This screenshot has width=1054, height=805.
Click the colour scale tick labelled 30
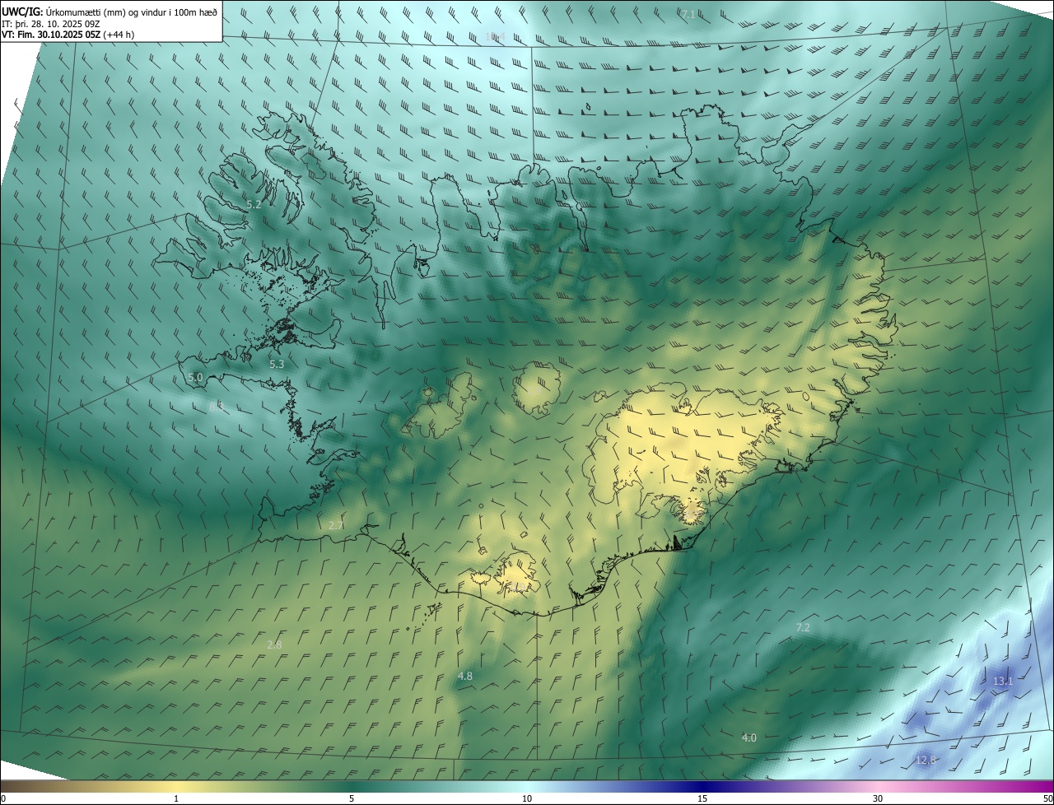tap(878, 798)
